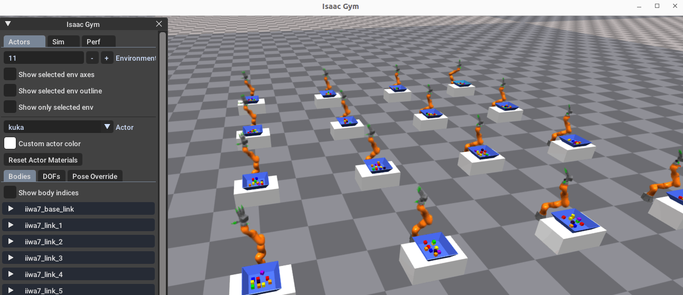Viewport: 683px width, 295px height.
Task: Switch to the DOFs tab
Action: pyautogui.click(x=51, y=176)
